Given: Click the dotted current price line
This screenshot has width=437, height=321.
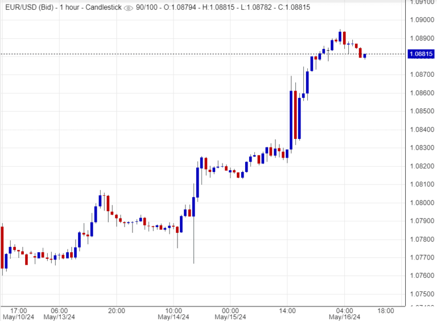Looking at the screenshot, I should tap(171, 54).
